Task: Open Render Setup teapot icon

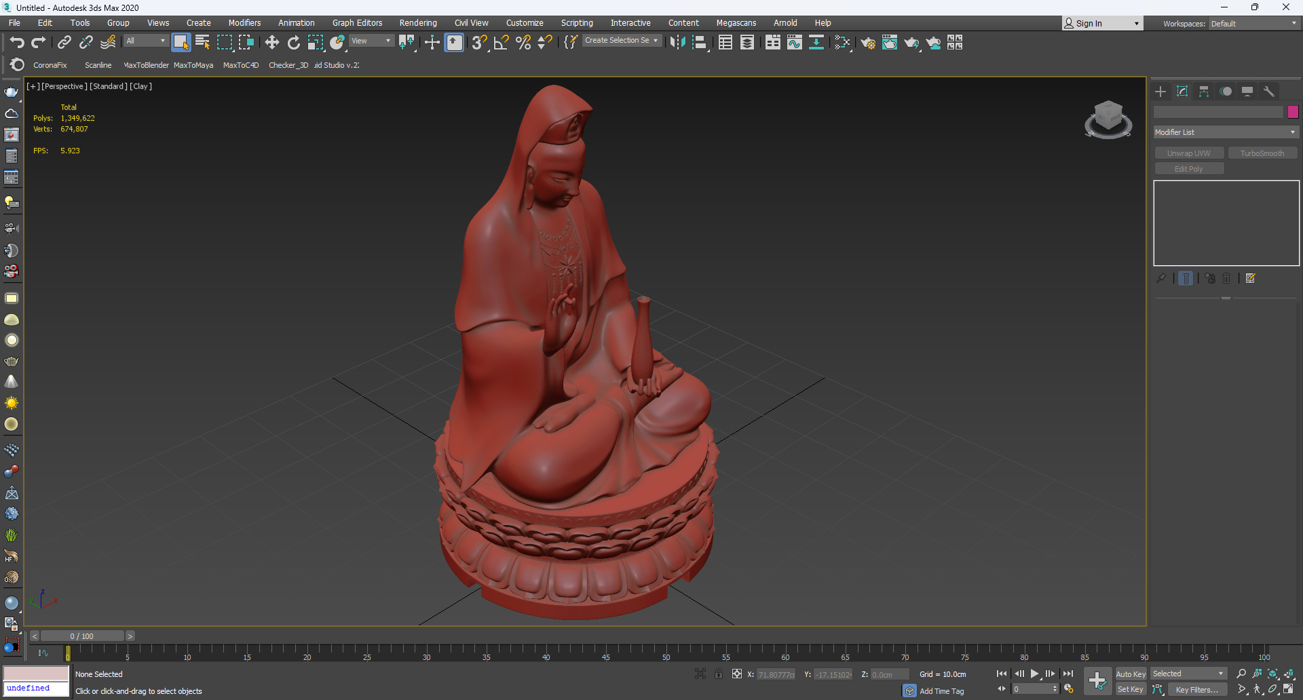Action: (x=868, y=43)
